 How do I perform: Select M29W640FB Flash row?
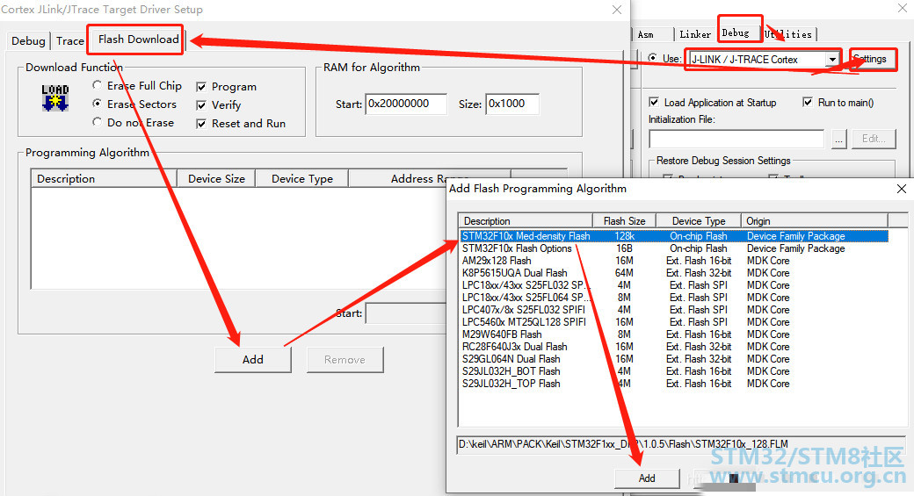tap(674, 334)
